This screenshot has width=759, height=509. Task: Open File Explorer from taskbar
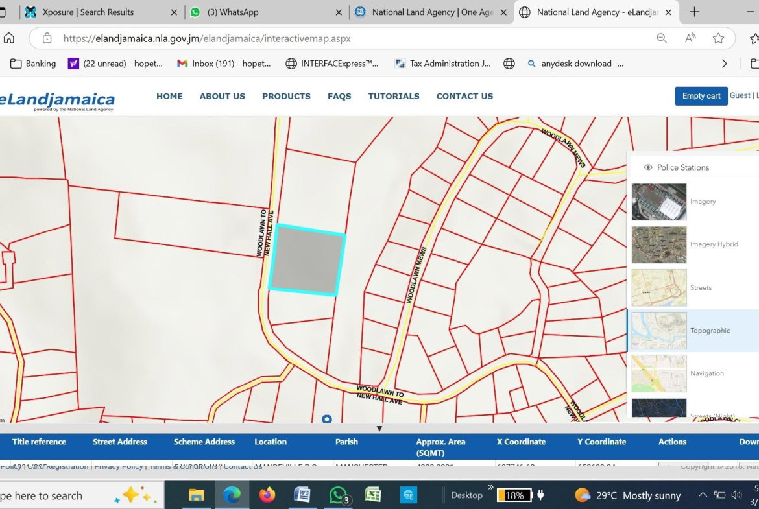(x=196, y=495)
